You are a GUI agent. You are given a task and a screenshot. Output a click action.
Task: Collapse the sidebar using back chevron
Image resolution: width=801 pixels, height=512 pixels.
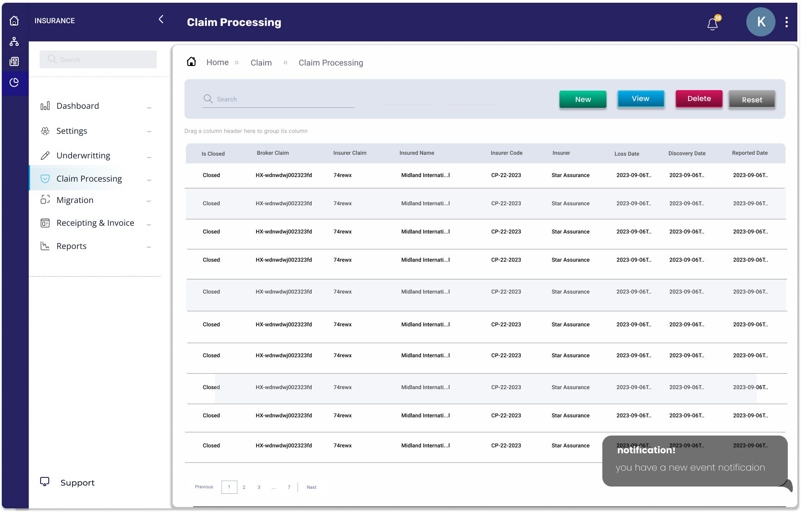pos(161,19)
